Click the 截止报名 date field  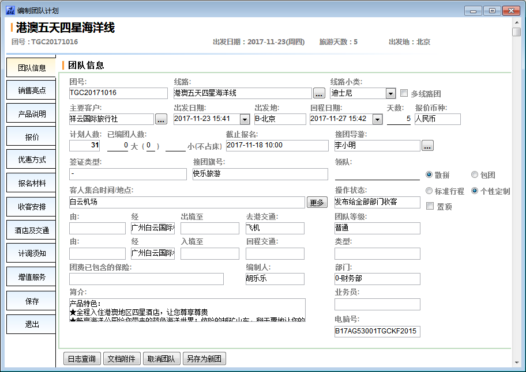pyautogui.click(x=277, y=146)
